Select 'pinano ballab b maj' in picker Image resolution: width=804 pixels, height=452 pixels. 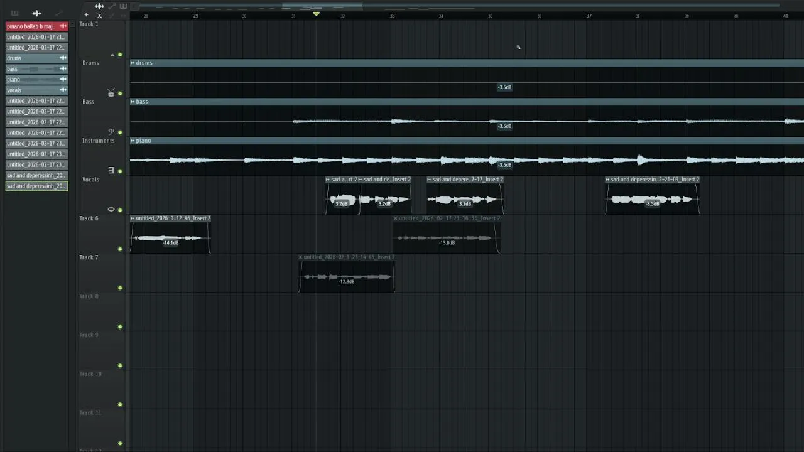pyautogui.click(x=36, y=26)
